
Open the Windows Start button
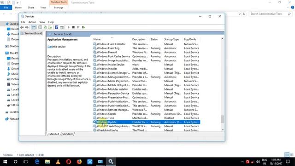tap(5, 162)
